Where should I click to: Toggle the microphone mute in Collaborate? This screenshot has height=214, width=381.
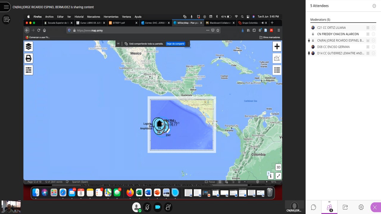(x=147, y=207)
